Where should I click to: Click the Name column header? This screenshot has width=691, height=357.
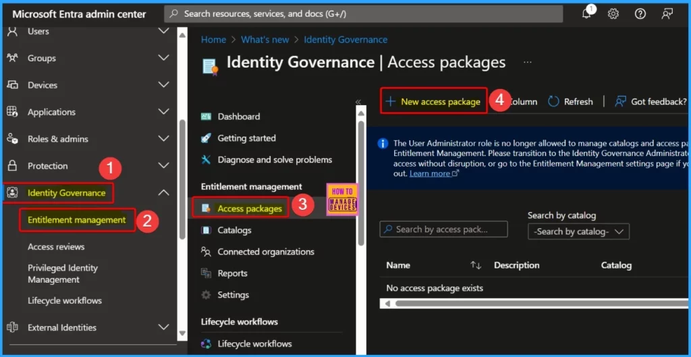tap(398, 265)
